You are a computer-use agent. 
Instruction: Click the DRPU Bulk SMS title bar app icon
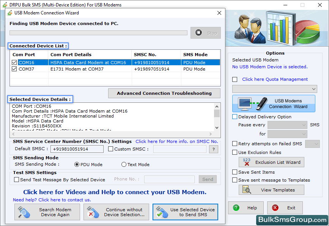(x=5, y=5)
